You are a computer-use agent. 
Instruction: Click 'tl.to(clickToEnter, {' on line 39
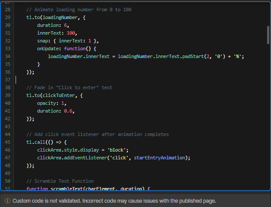click(x=55, y=95)
